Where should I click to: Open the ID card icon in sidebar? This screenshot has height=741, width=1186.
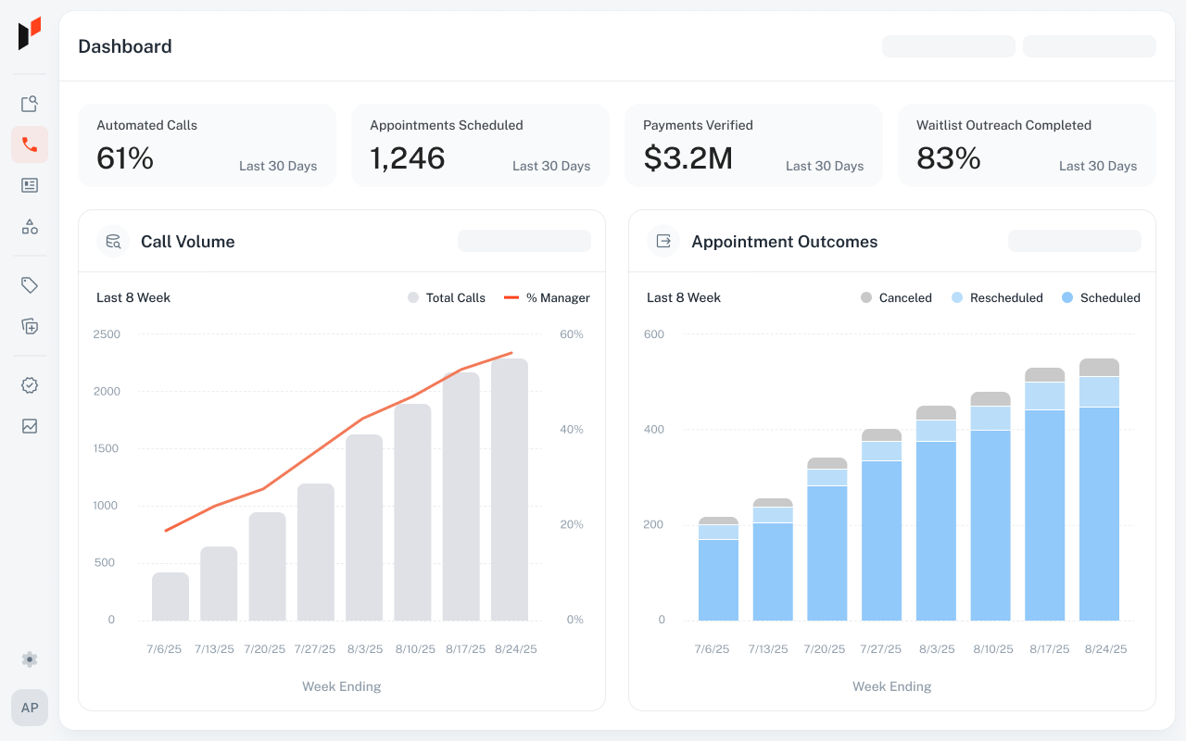(30, 185)
